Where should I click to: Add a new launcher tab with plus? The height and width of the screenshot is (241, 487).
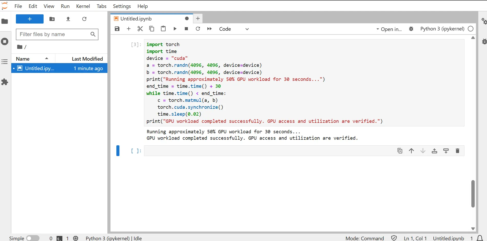pyautogui.click(x=198, y=18)
